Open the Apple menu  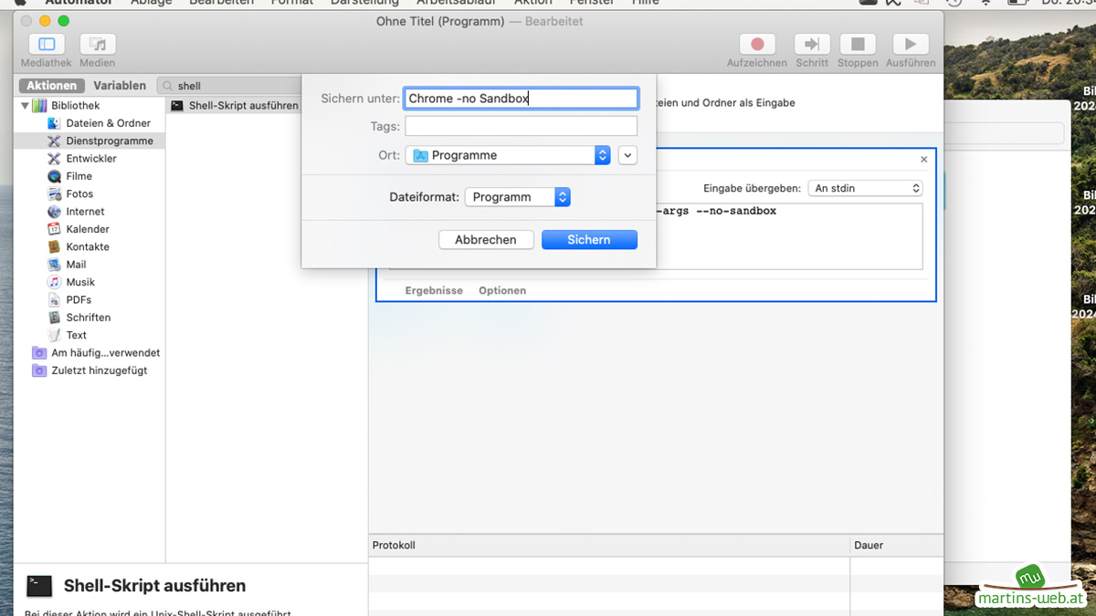click(x=20, y=3)
